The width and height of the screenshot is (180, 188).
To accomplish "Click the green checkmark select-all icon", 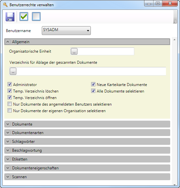I will coord(24,16).
